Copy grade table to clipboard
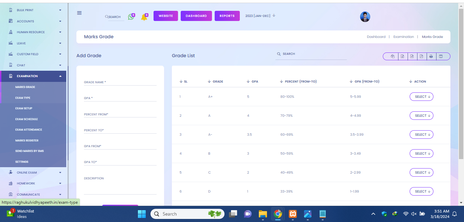464x222 pixels. 392,57
